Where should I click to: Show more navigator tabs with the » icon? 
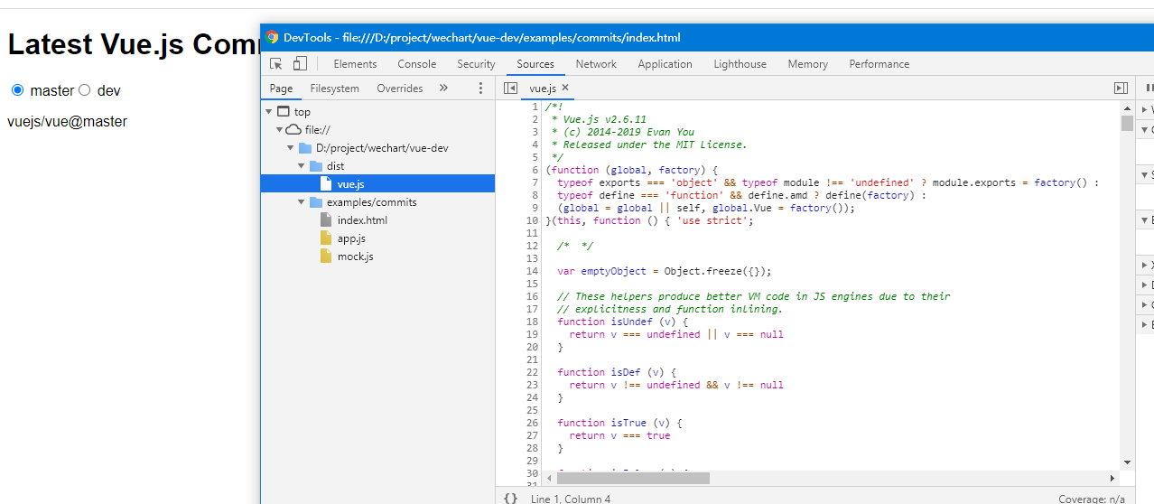point(443,88)
